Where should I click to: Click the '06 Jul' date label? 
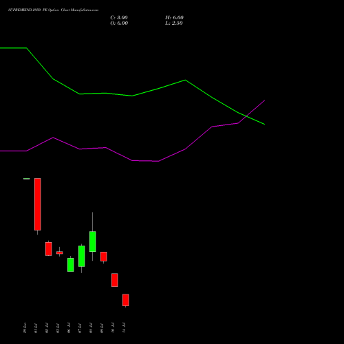click(69, 328)
